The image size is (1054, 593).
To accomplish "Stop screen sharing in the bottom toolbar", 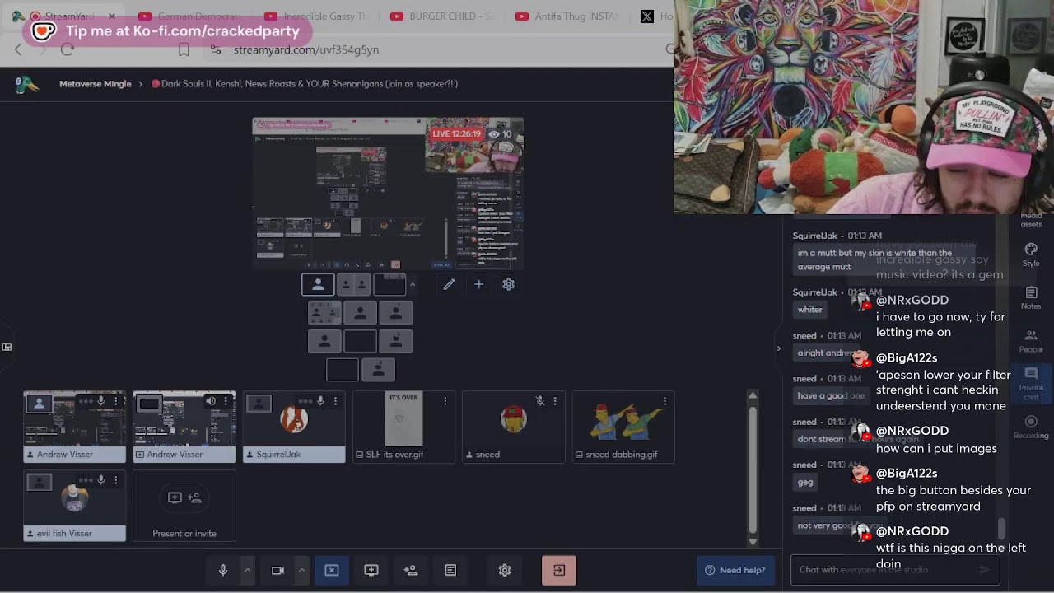I will [332, 570].
